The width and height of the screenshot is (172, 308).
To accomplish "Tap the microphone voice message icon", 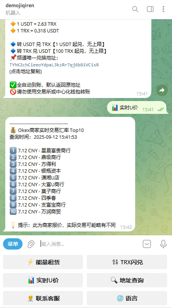I will pos(163,244).
